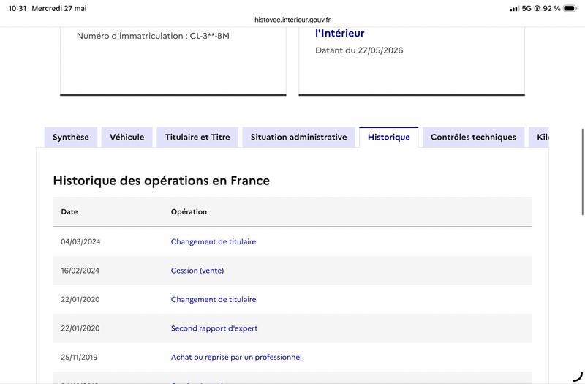Image resolution: width=585 pixels, height=384 pixels.
Task: Tap the histovec.interieur.gouv.fr address bar
Action: point(292,20)
